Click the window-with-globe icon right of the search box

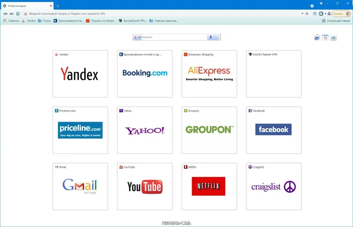tap(325, 37)
